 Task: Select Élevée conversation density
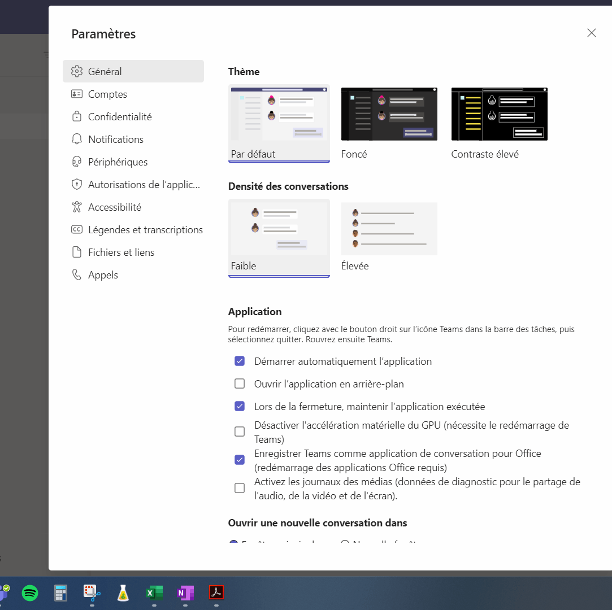[x=389, y=229]
